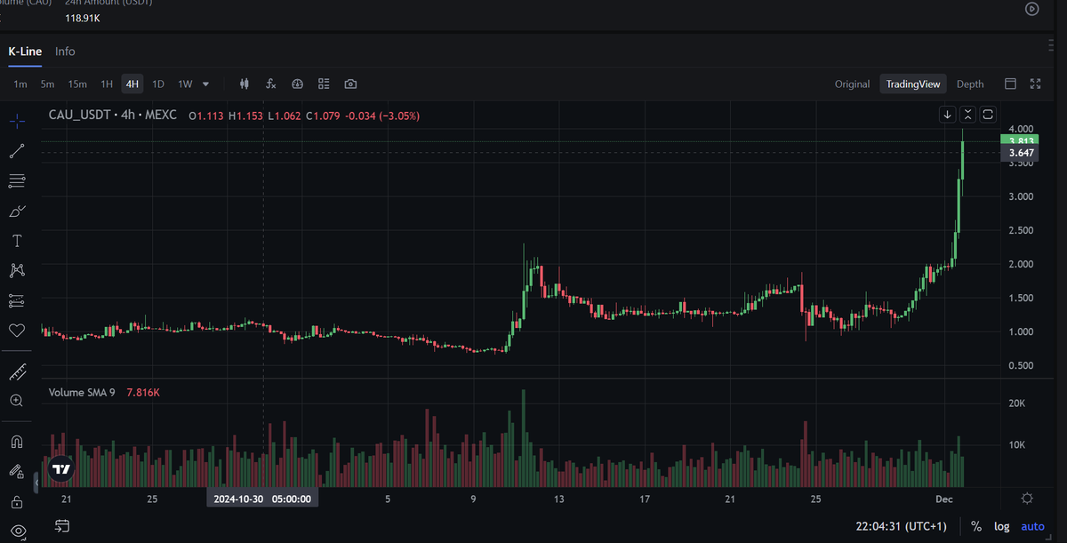The width and height of the screenshot is (1067, 543).
Task: Switch to the Depth chart view
Action: (x=970, y=84)
